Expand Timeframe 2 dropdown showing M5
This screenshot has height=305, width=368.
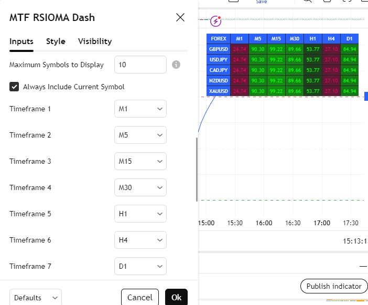tap(140, 135)
